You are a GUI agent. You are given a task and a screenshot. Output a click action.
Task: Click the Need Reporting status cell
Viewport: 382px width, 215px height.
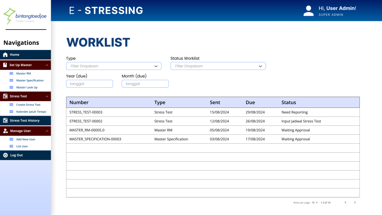click(294, 112)
